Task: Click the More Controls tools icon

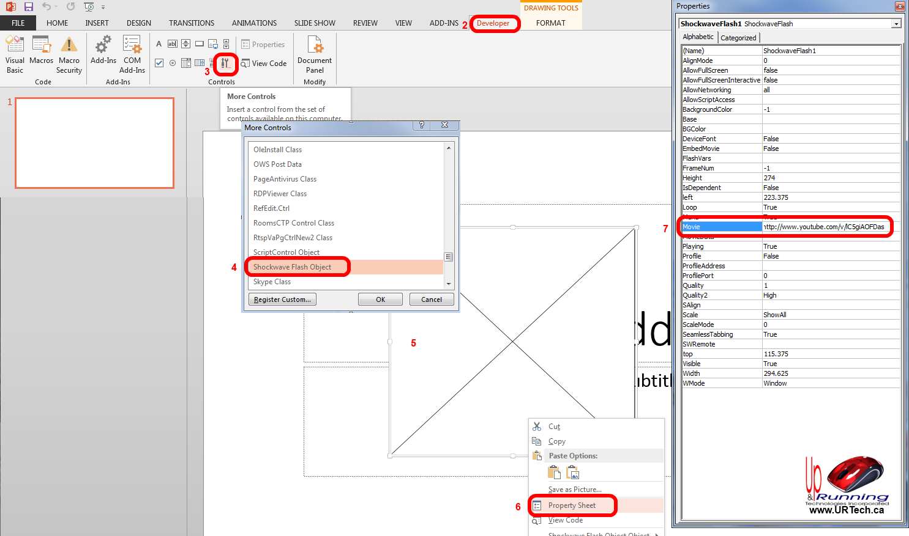Action: click(226, 63)
